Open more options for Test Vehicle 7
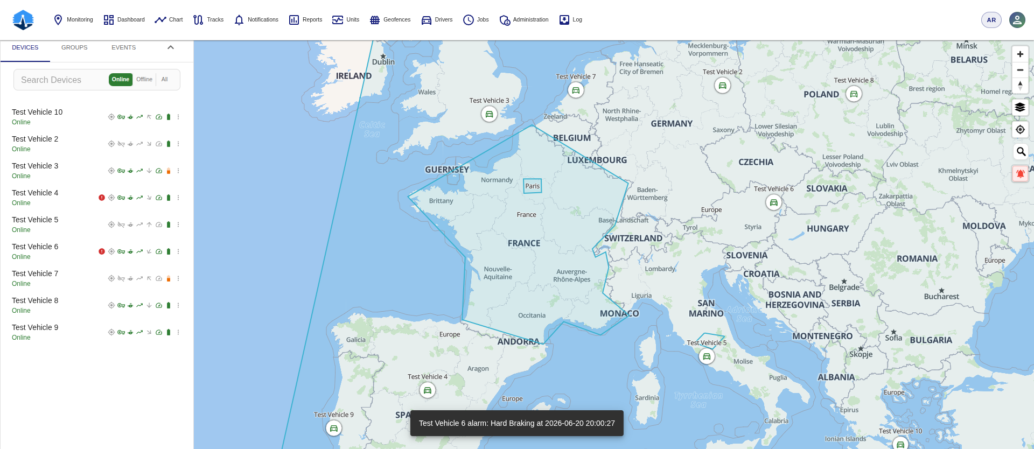Viewport: 1034px width, 449px height. click(178, 278)
